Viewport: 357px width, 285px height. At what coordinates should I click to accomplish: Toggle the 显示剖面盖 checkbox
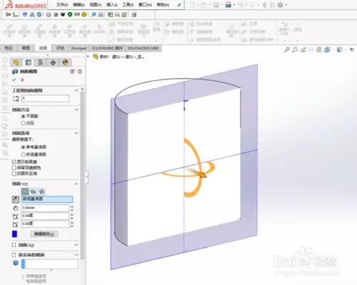pyautogui.click(x=14, y=162)
